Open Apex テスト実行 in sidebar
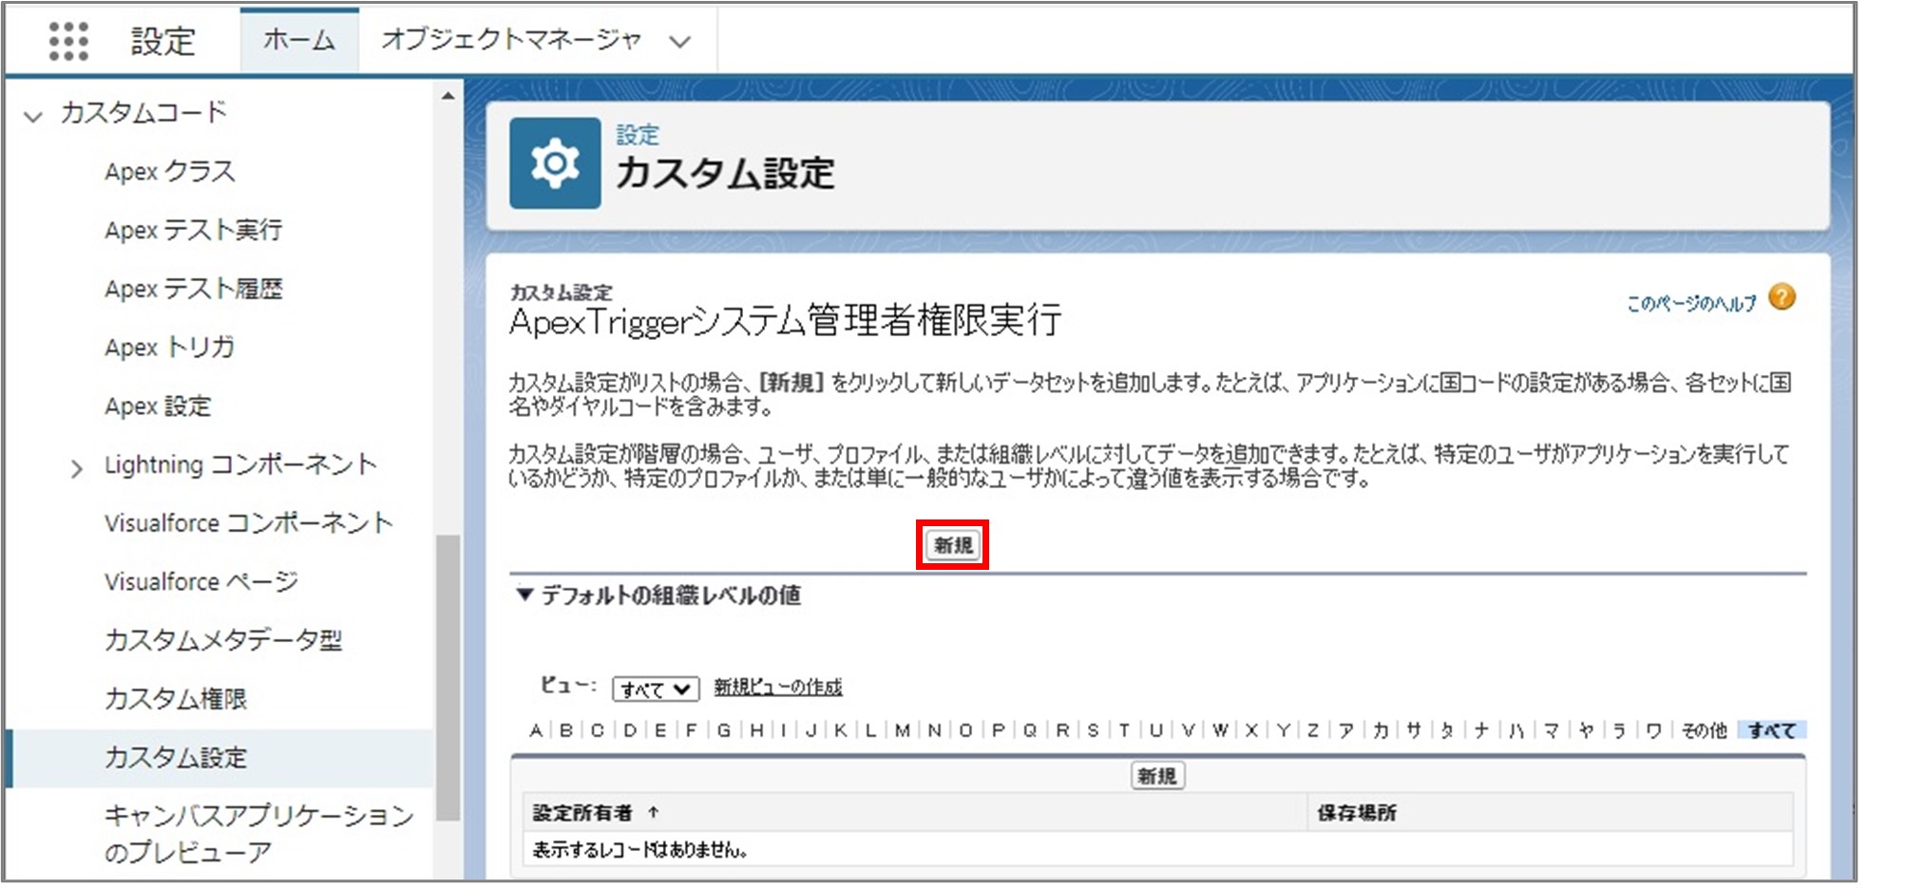The width and height of the screenshot is (1926, 888). pyautogui.click(x=193, y=230)
